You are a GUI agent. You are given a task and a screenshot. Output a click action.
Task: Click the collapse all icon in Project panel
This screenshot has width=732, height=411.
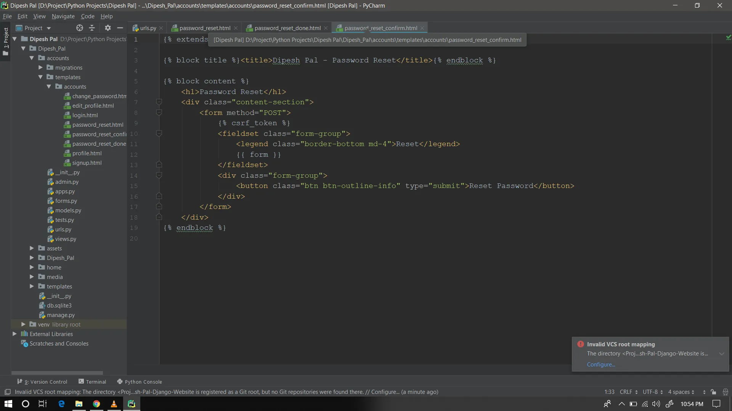[x=92, y=28]
